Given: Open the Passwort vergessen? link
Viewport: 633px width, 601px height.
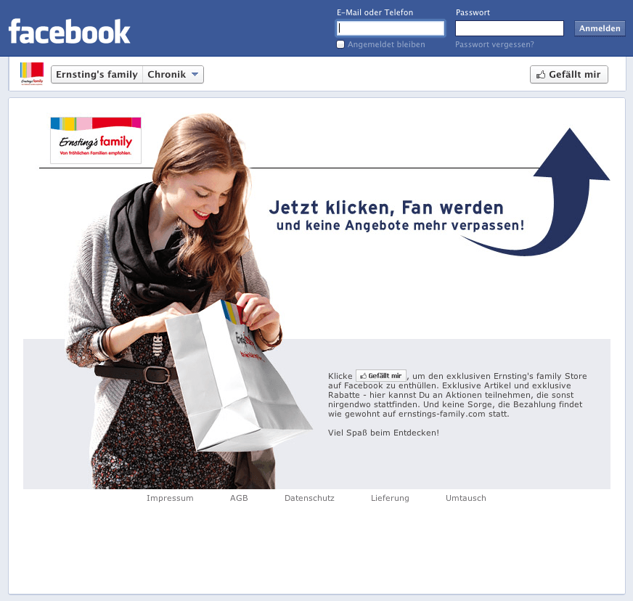Looking at the screenshot, I should (494, 44).
